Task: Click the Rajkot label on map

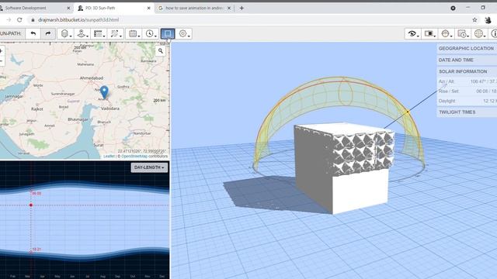Action: pyautogui.click(x=37, y=108)
